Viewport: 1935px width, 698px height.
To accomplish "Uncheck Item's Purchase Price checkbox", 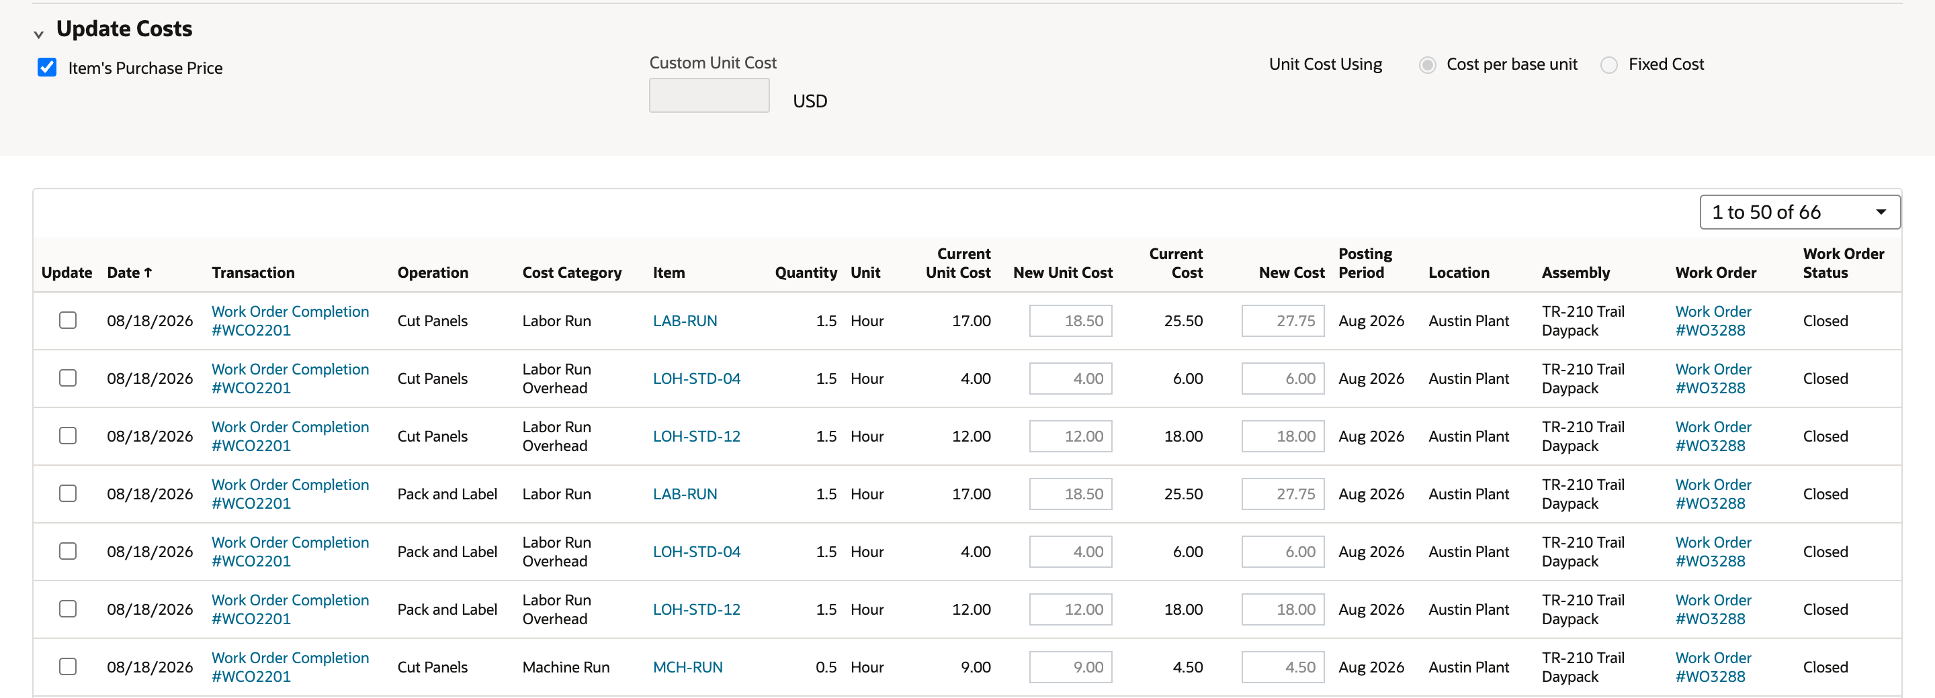I will [x=47, y=68].
